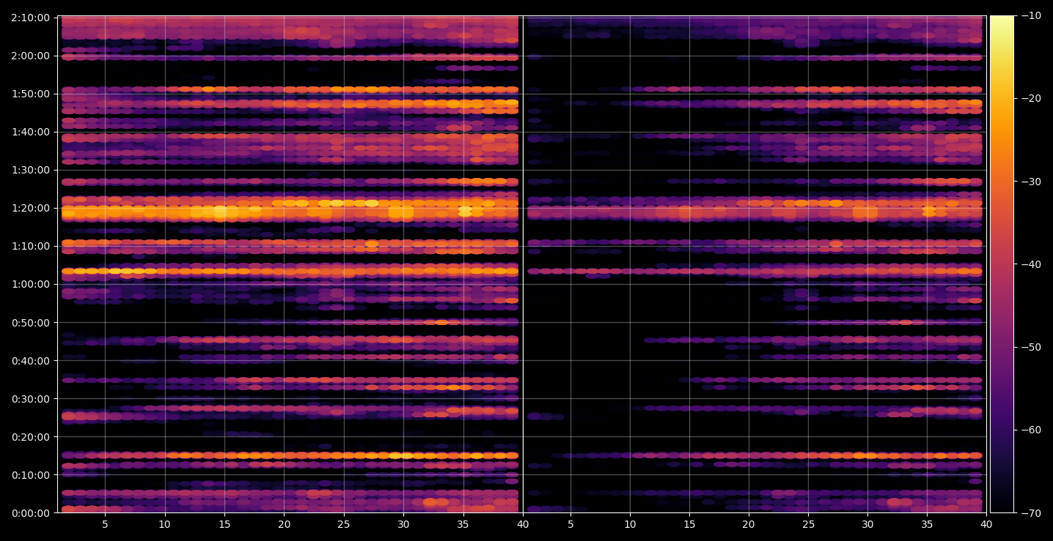Viewport: 1053px width, 541px height.
Task: Click x-axis tick 25 under right heatmap
Action: click(808, 524)
